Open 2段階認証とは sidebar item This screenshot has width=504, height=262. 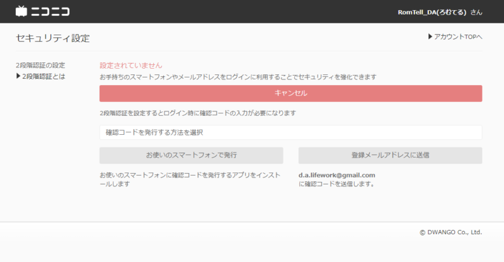pos(43,77)
